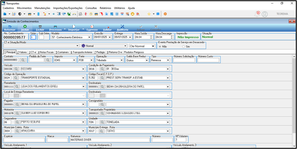Click the yellow star favorites icon
This screenshot has height=149, width=297.
pos(149,14)
